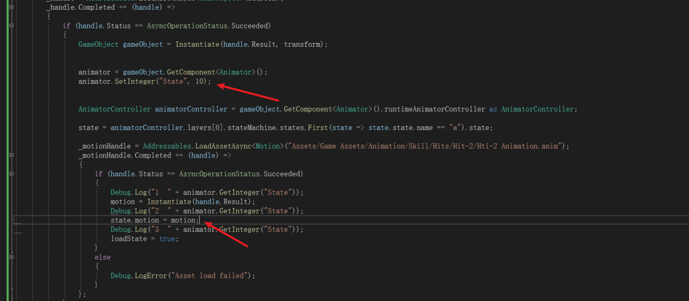689x301 pixels.
Task: Collapse the inner if handle.Status block
Action: tap(12, 174)
